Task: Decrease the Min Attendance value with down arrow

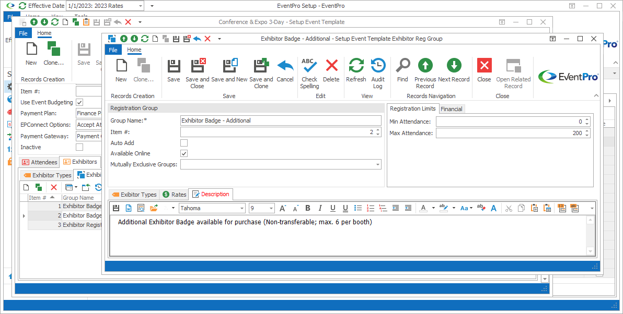Action: [587, 124]
